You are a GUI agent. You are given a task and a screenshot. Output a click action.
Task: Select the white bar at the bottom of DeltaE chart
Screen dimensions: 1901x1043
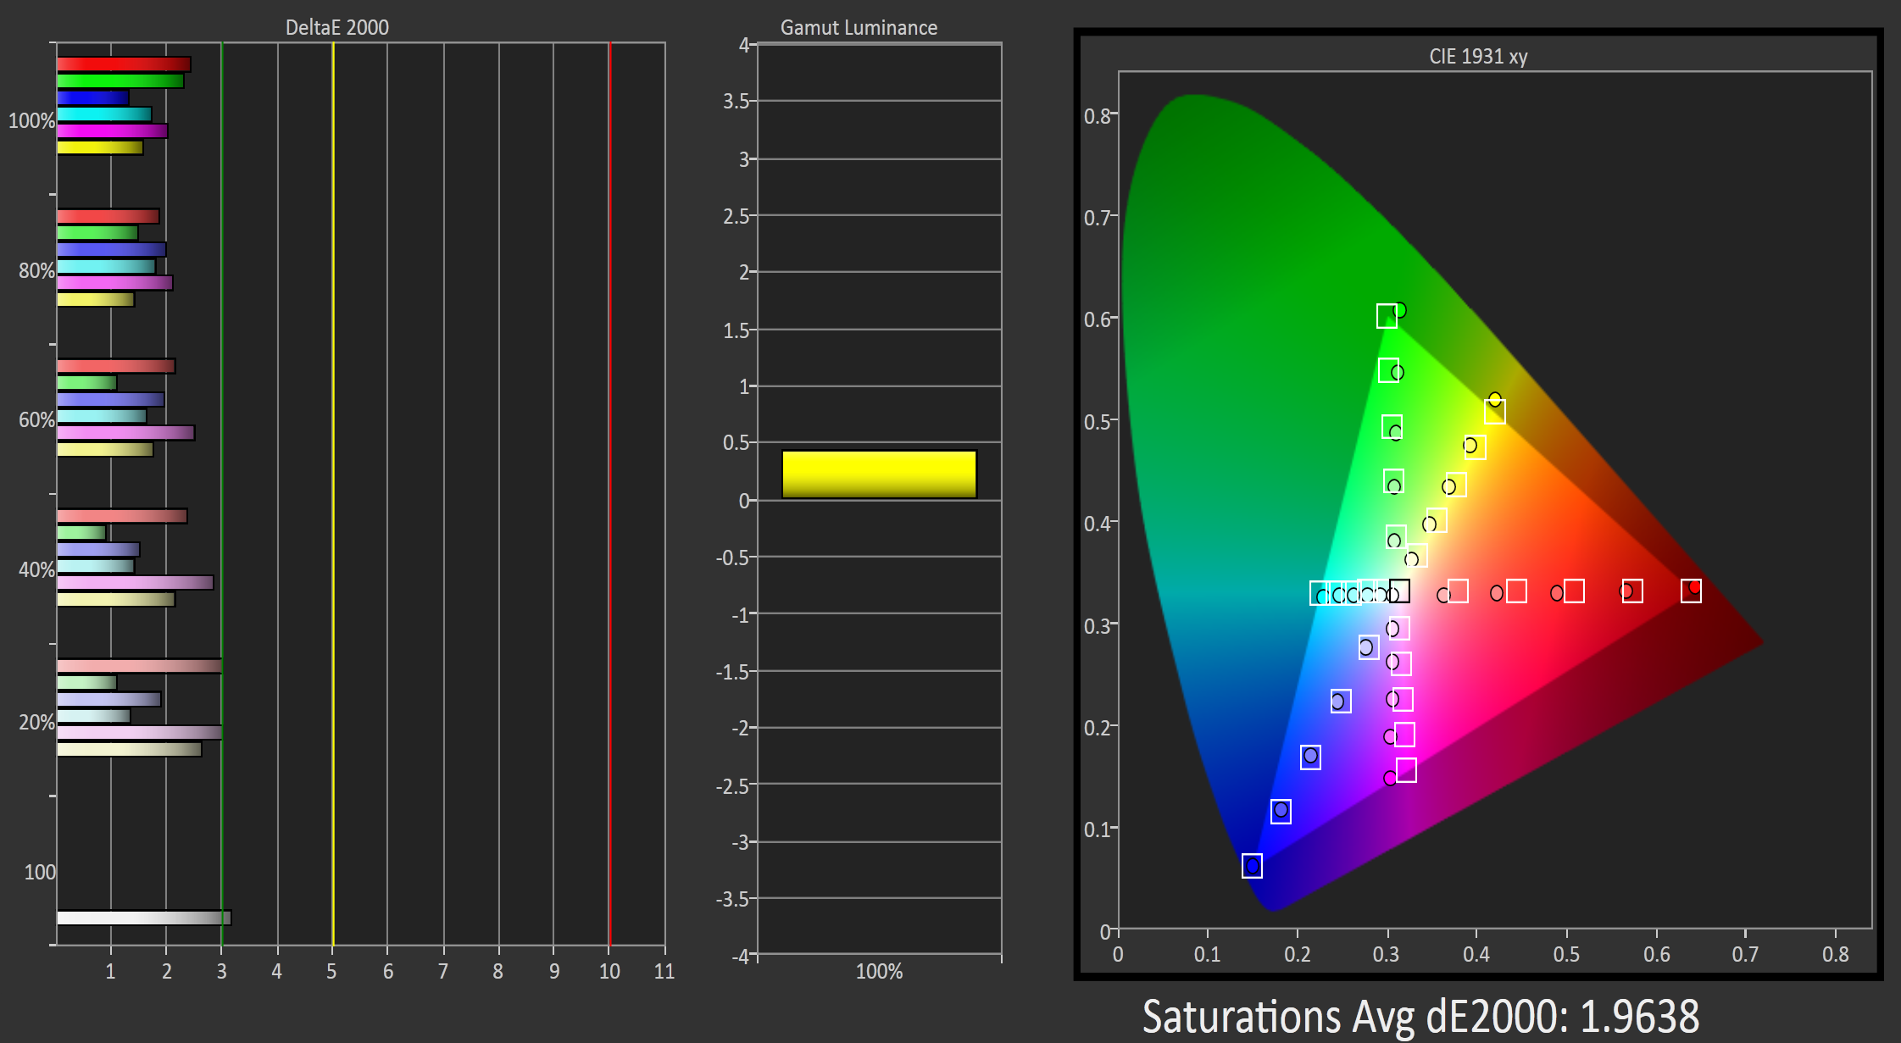click(x=144, y=918)
